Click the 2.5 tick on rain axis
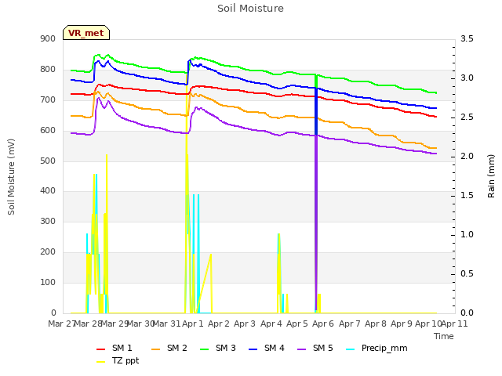The height and width of the screenshot is (376, 502). point(467,117)
